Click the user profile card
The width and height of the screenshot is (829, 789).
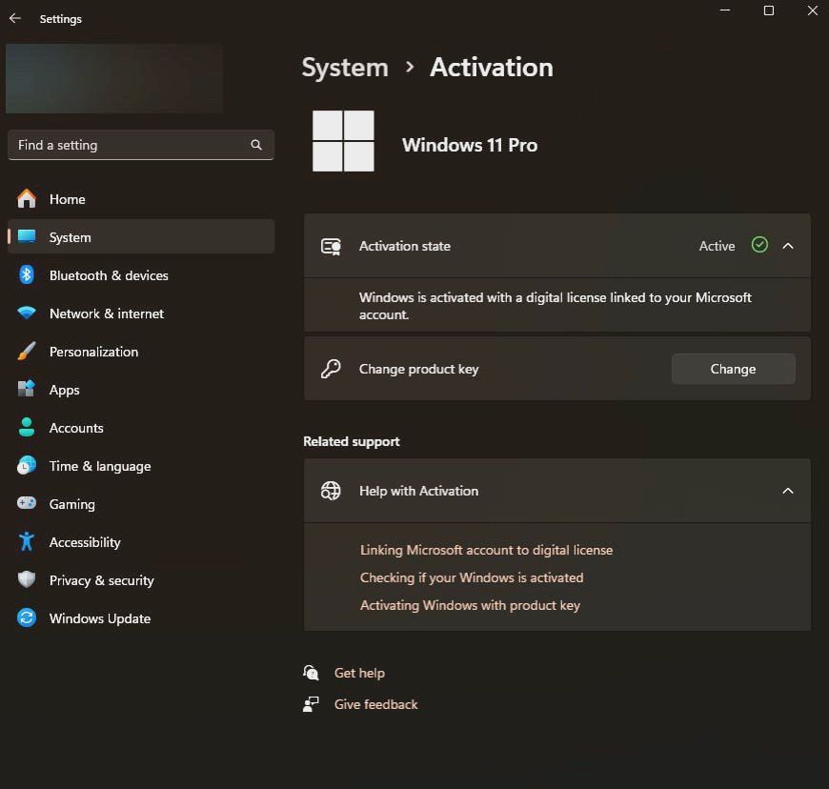pyautogui.click(x=114, y=79)
